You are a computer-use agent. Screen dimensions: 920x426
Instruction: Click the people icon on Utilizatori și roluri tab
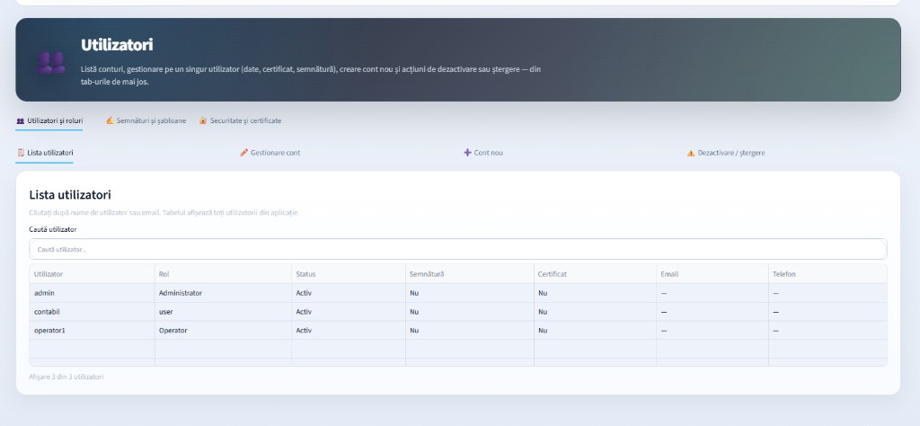point(21,120)
